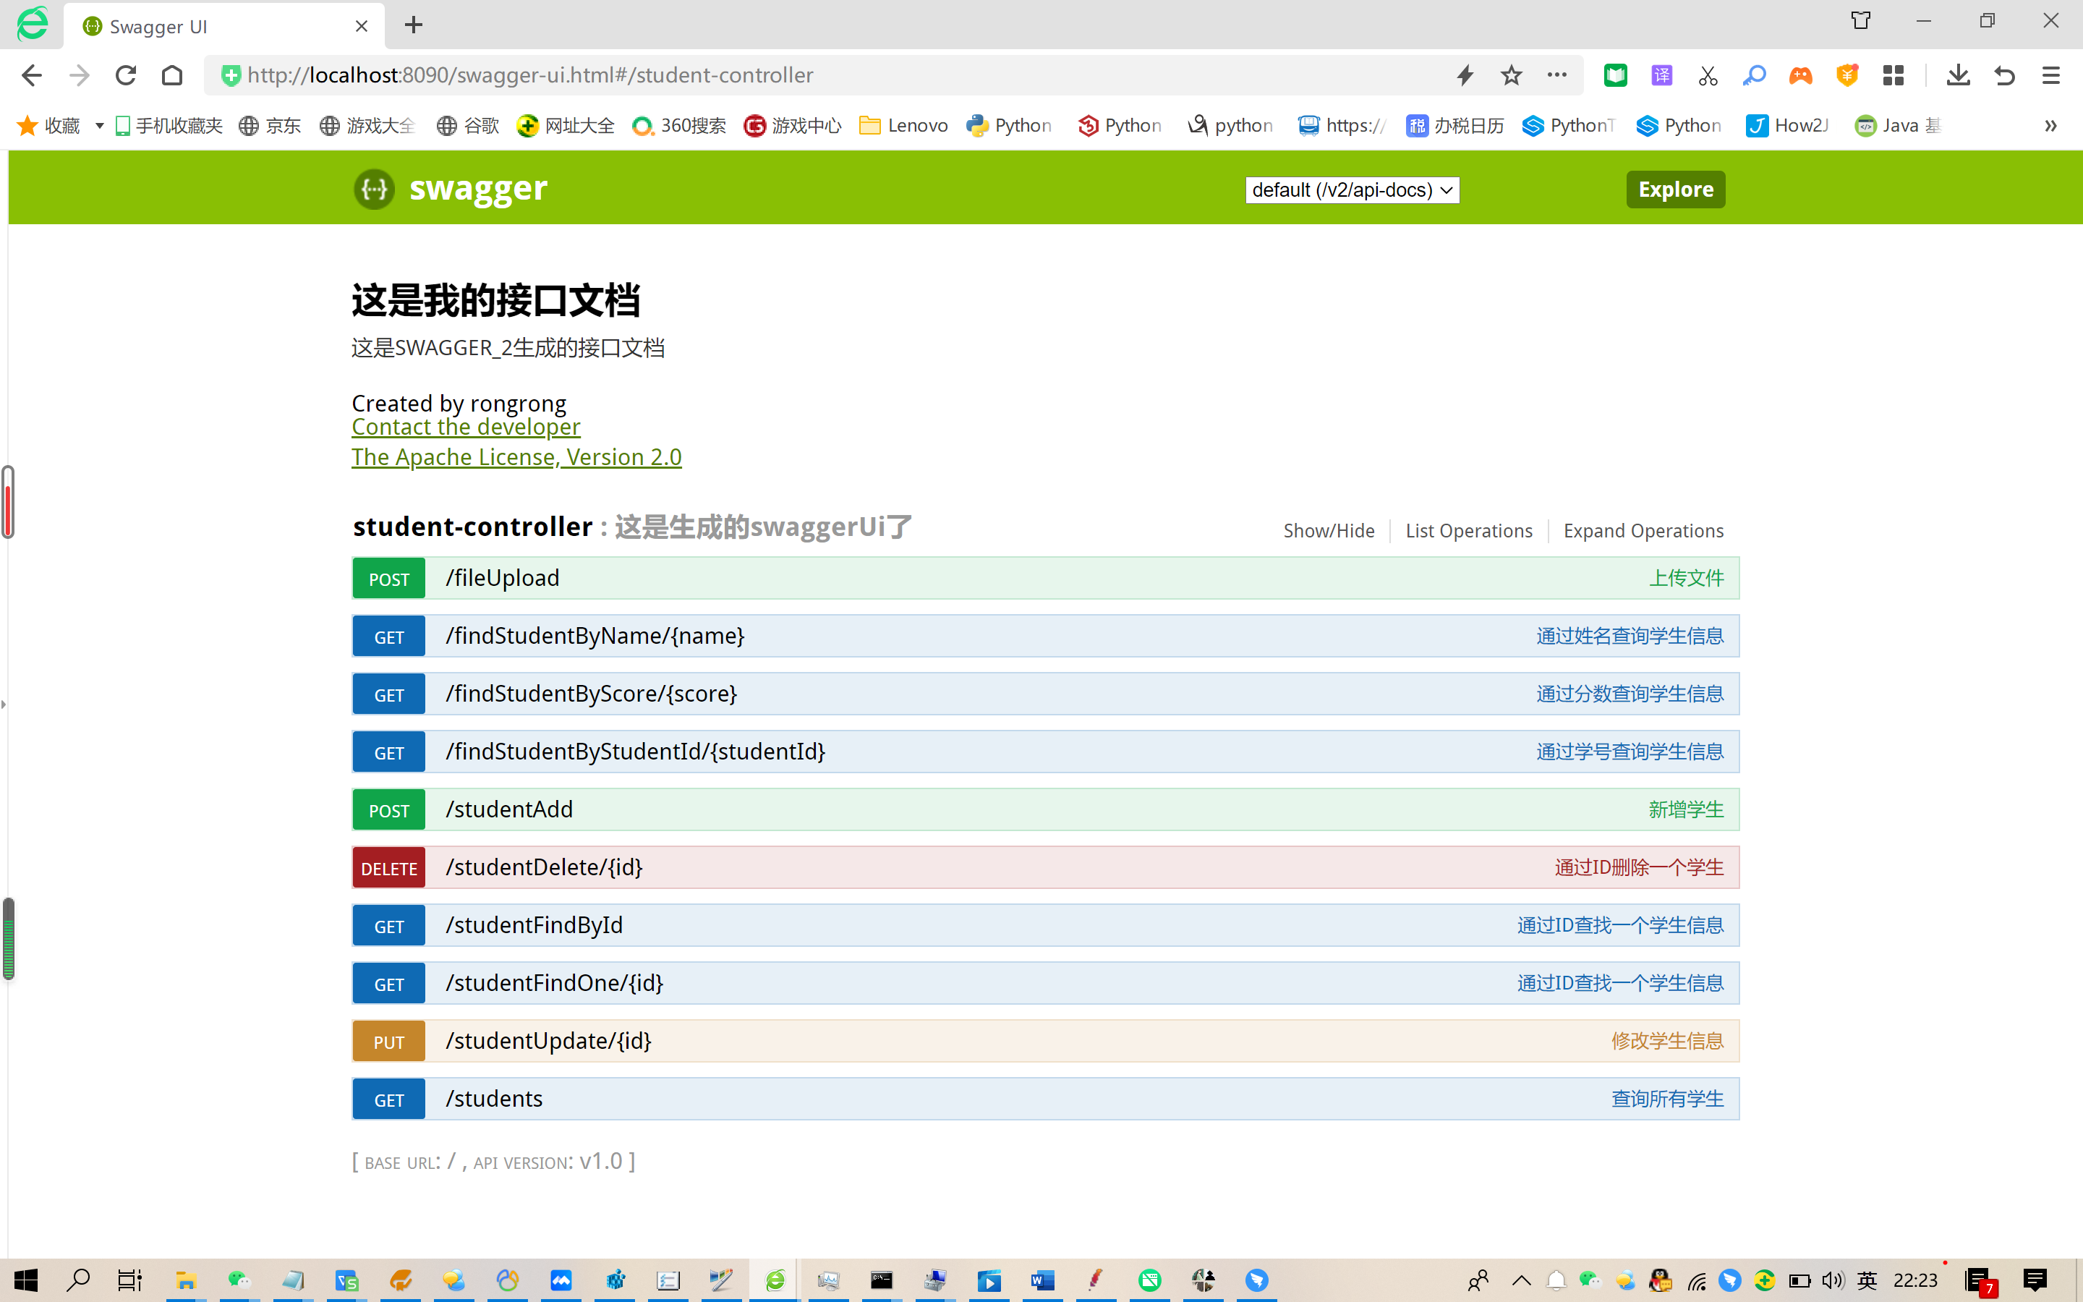Click the undo closed tab icon
This screenshot has height=1302, width=2083.
tap(2005, 76)
